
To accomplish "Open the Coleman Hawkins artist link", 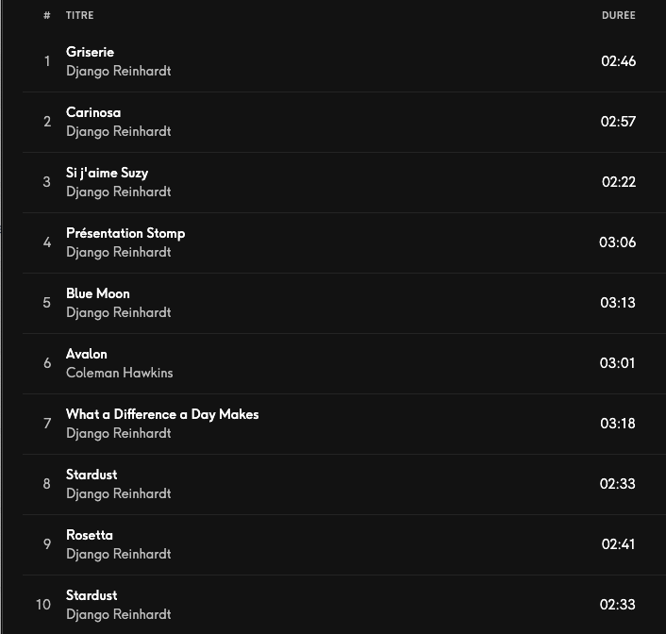I will (x=119, y=373).
